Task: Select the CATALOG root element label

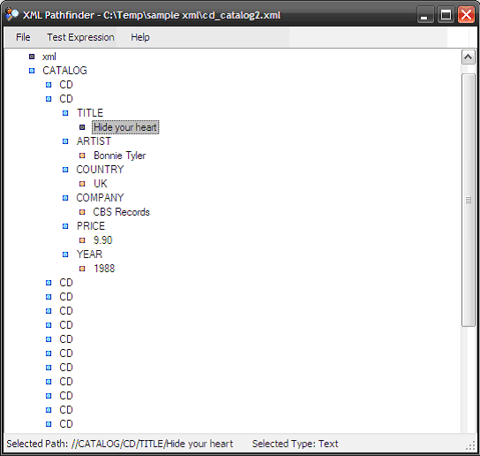Action: [64, 71]
